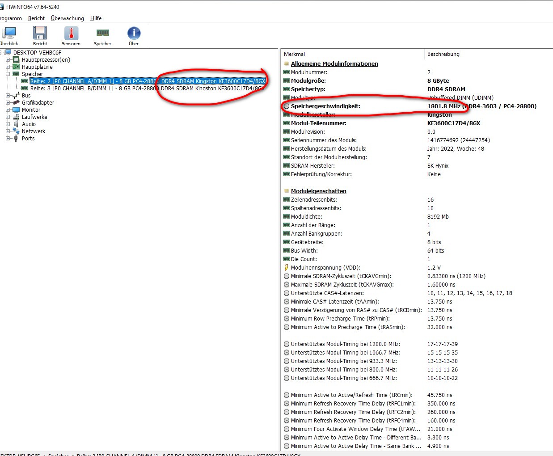Click the Speicher memory module toolbar icon
553x456 pixels.
[x=102, y=33]
